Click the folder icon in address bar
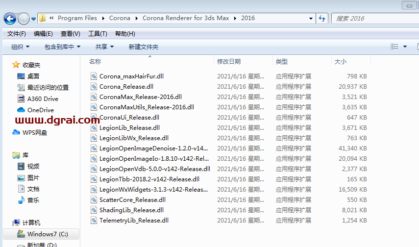 (42, 18)
